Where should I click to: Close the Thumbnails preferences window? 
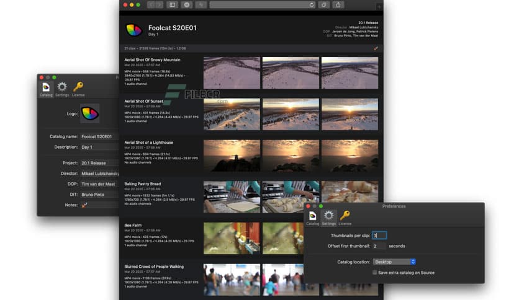point(308,206)
